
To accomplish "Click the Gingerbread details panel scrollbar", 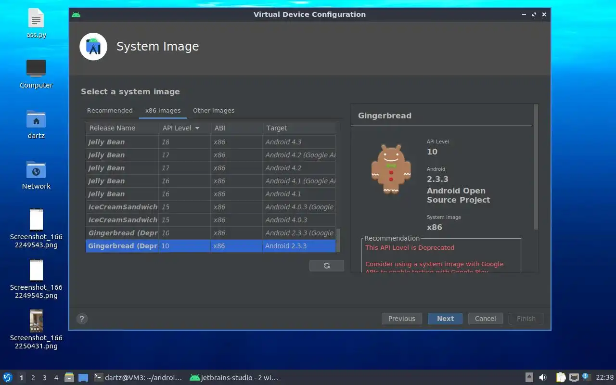I will pos(536,167).
